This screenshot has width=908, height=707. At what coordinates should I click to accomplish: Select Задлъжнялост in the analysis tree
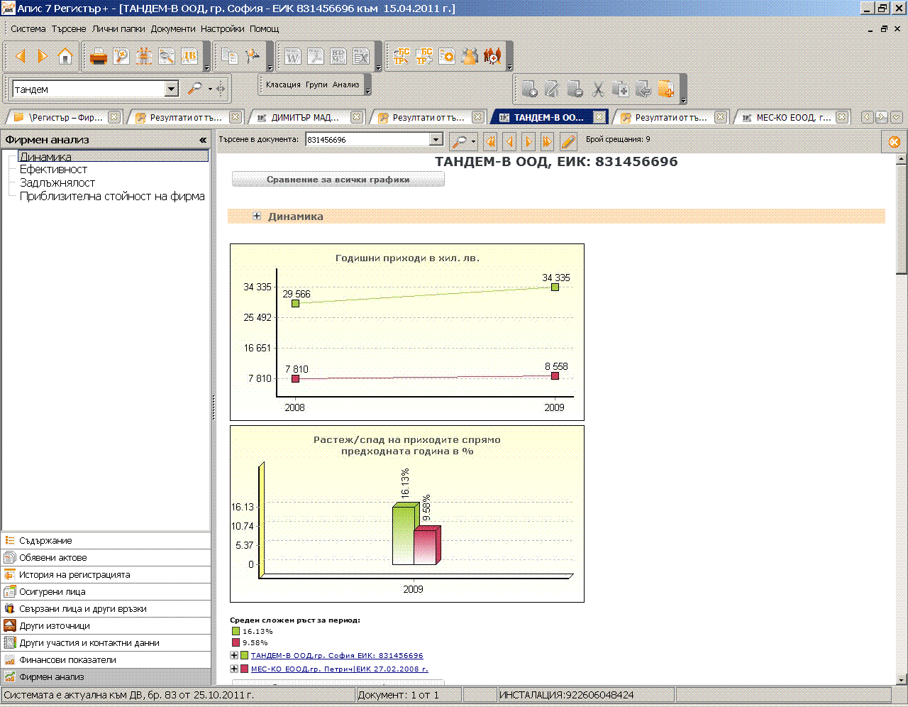57,183
